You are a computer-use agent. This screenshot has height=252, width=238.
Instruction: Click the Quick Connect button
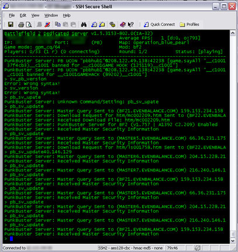click(159, 25)
